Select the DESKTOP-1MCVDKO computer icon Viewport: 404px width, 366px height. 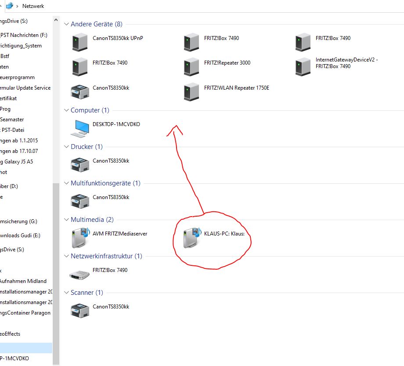(80, 128)
